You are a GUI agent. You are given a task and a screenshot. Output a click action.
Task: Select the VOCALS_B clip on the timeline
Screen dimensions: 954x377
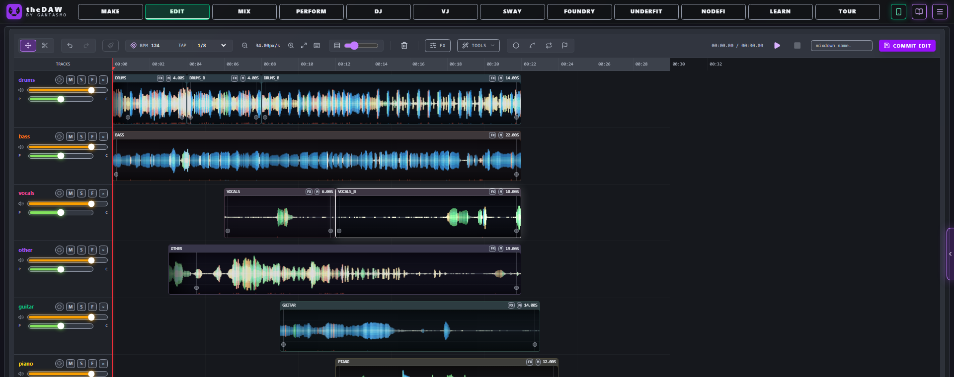click(x=428, y=213)
